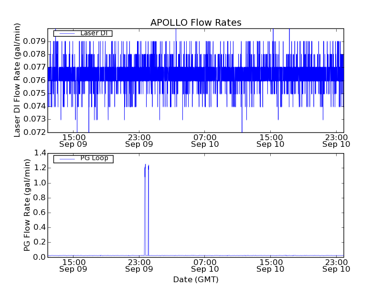The height and width of the screenshot is (286, 382).
Task: Select the 'Laser DI' legend entry
Action: pos(83,33)
